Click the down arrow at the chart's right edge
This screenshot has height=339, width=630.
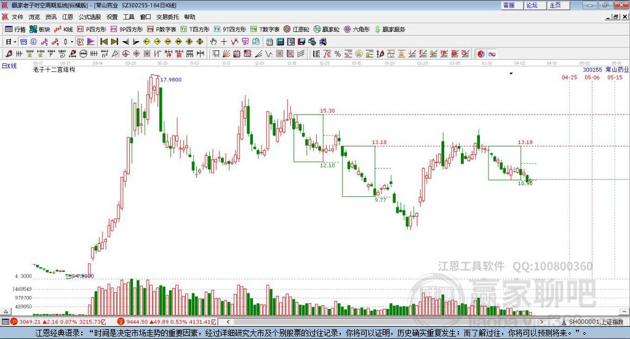point(624,311)
